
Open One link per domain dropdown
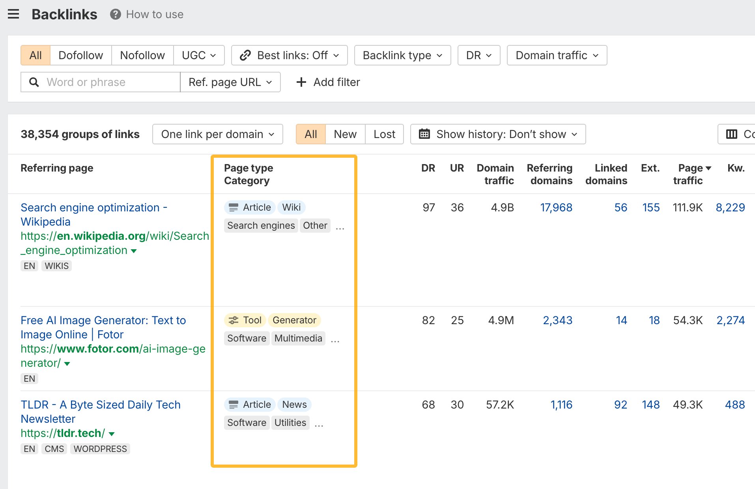(217, 134)
